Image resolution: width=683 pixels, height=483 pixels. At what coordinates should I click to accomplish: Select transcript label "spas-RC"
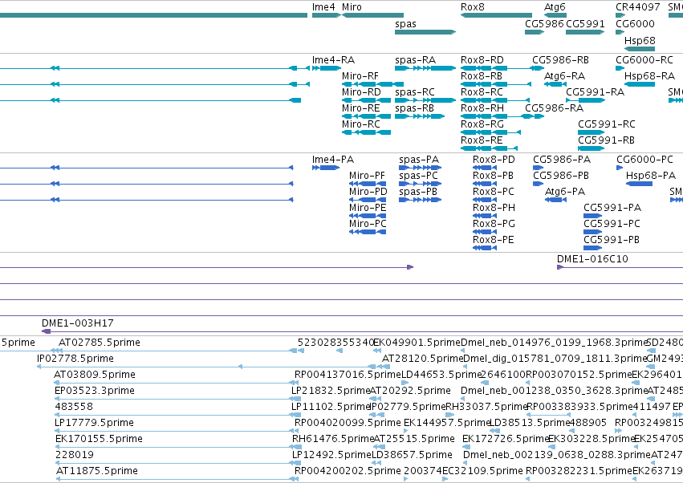[415, 92]
